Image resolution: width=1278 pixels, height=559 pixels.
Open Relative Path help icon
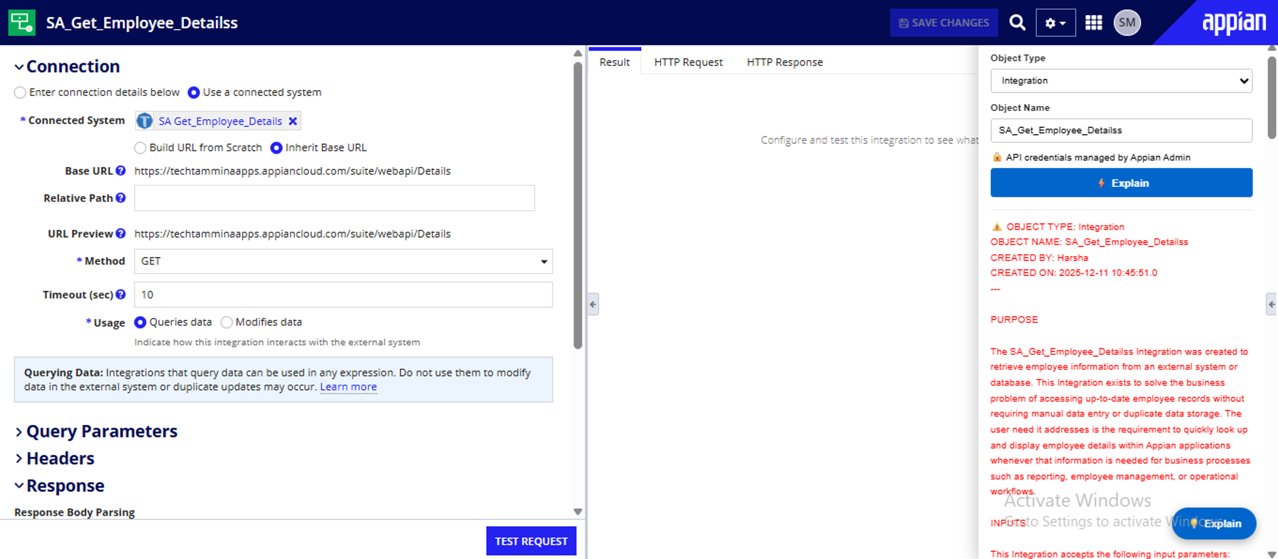pos(120,198)
